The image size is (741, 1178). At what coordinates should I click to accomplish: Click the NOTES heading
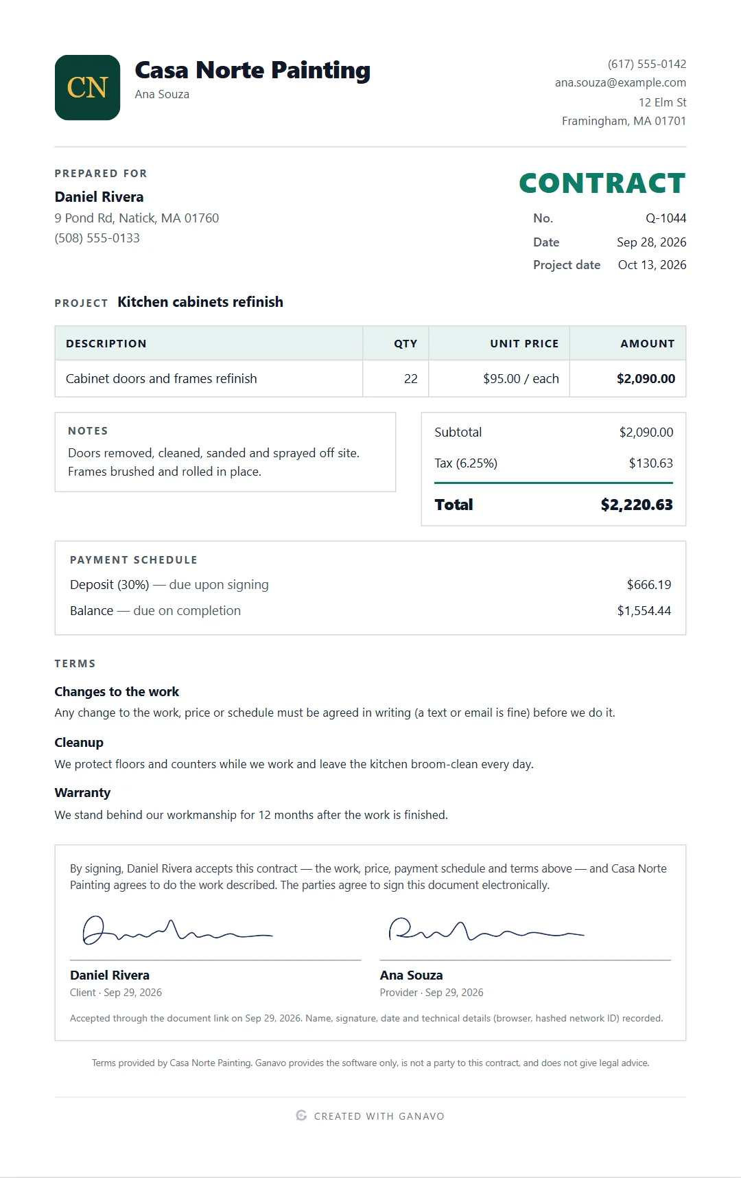click(88, 431)
